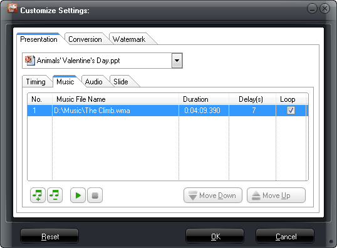This screenshot has height=248, width=337.
Task: Select the D:\Music\The Climb.wma row
Action: coord(168,111)
